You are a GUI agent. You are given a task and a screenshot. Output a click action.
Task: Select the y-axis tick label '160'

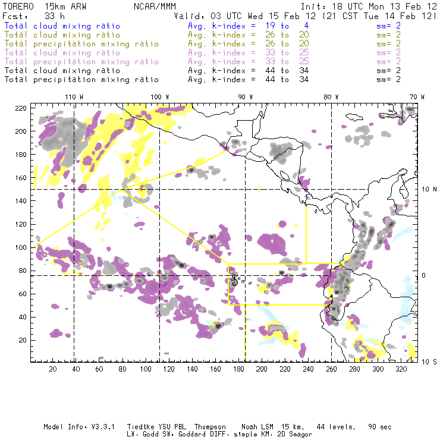21,178
